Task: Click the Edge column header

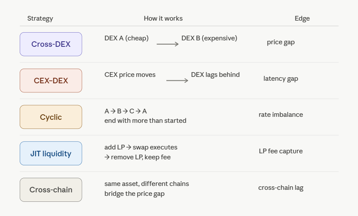Action: [x=302, y=18]
